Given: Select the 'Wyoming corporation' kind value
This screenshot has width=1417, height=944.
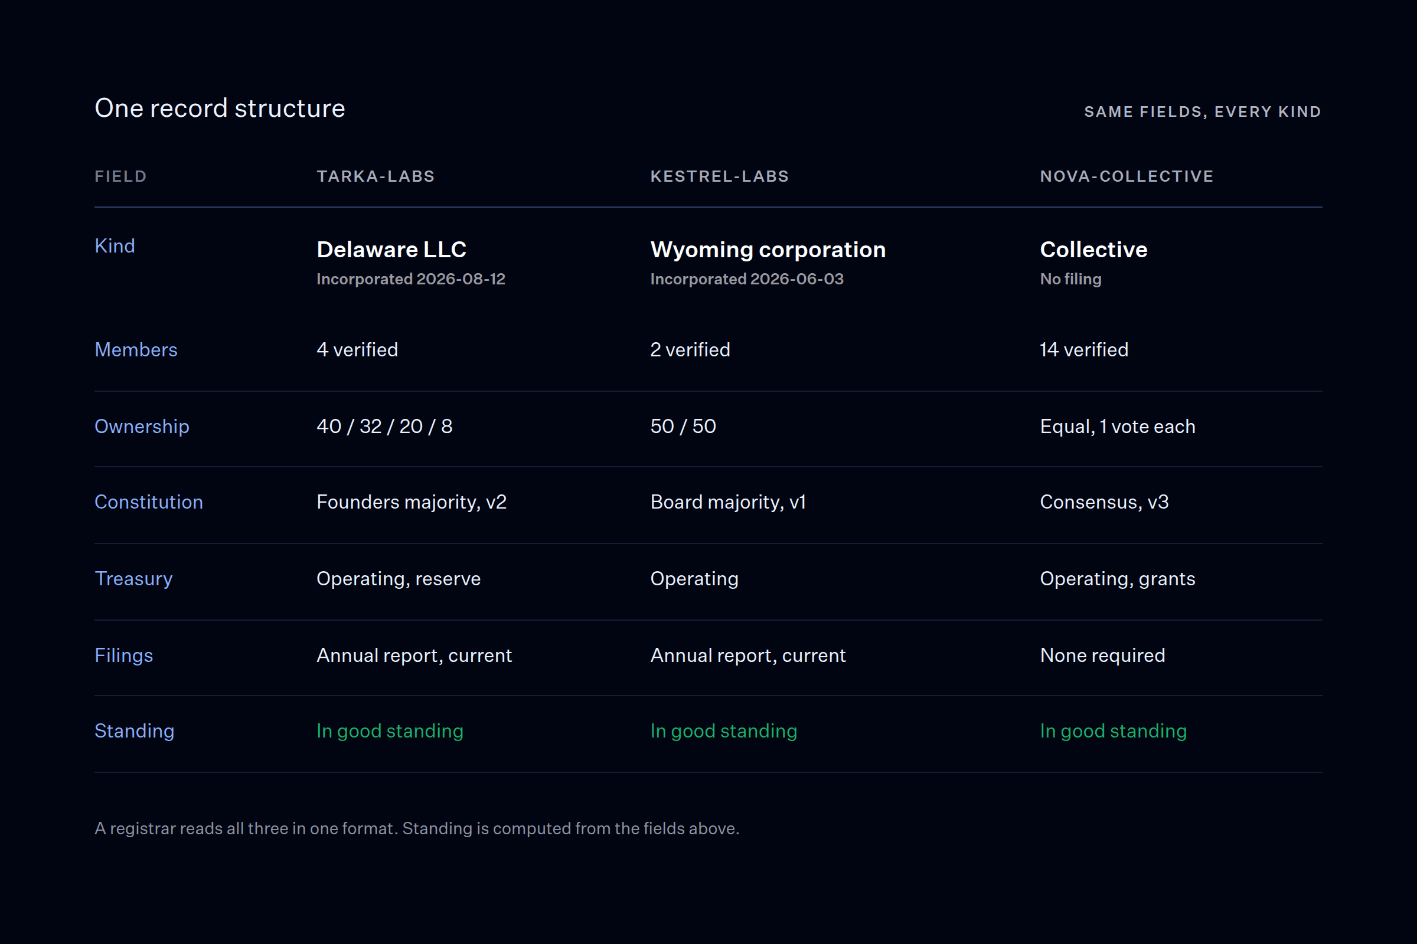Looking at the screenshot, I should point(768,250).
